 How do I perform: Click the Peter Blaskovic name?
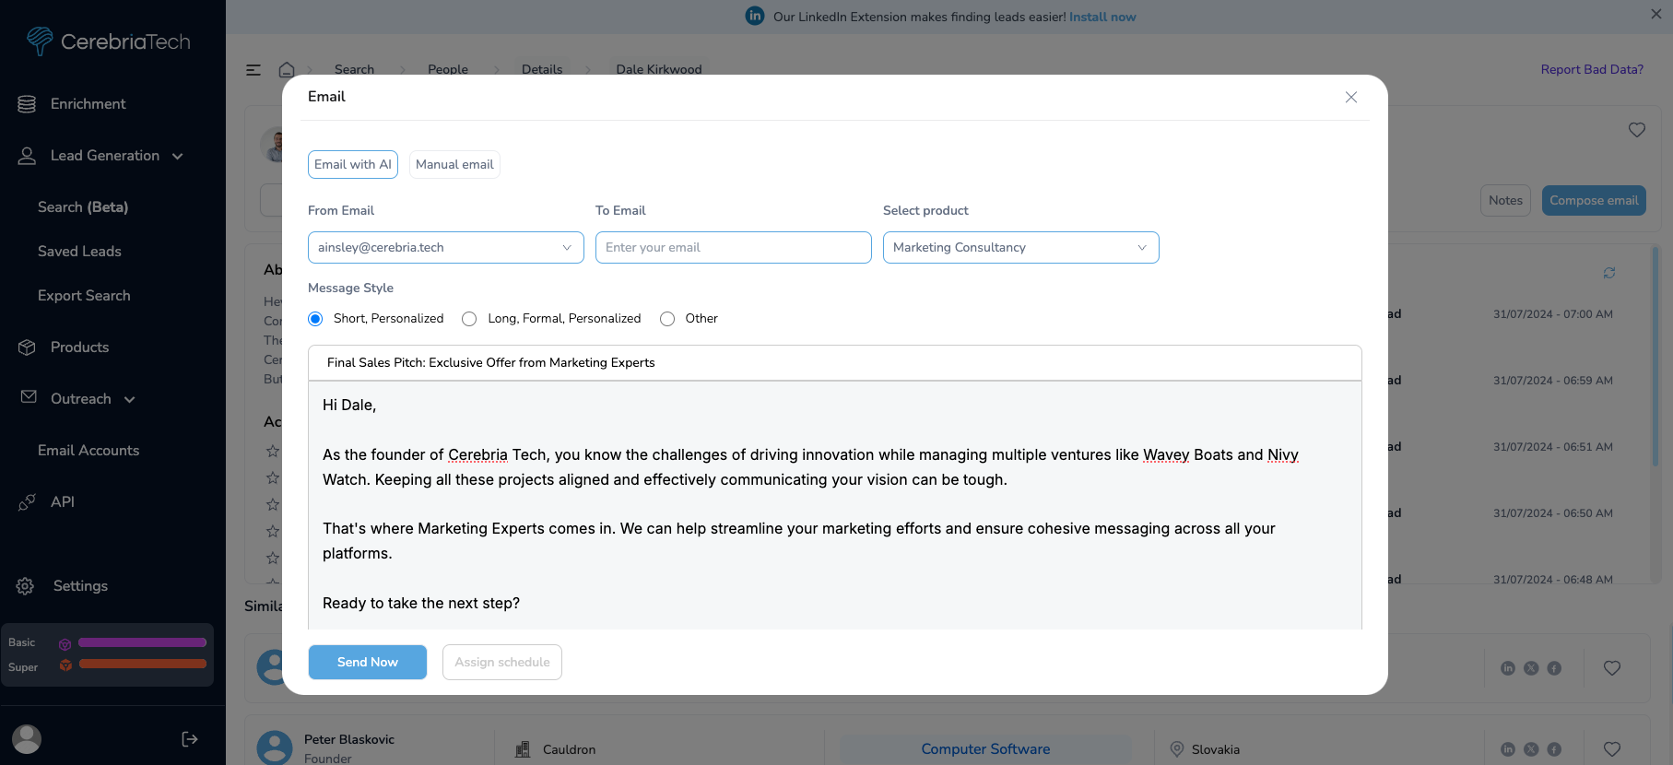pyautogui.click(x=349, y=739)
